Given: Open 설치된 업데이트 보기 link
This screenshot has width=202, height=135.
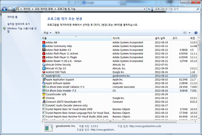Looking at the screenshot, I should [19, 24].
